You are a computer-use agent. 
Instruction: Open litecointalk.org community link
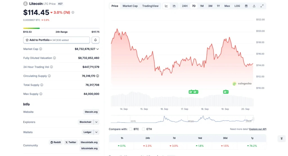click(89, 142)
